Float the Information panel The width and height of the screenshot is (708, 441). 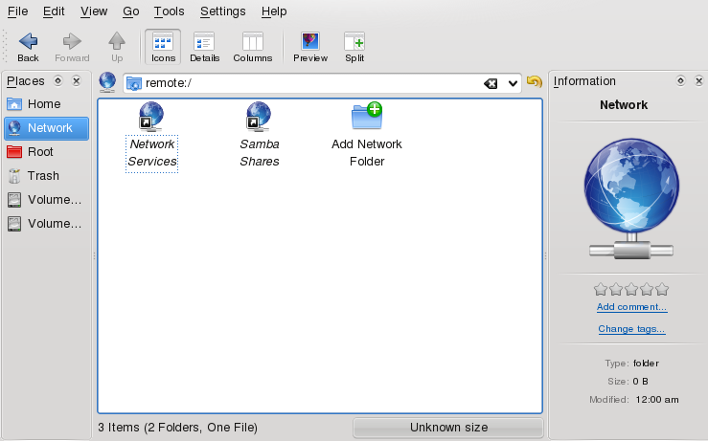click(x=680, y=80)
